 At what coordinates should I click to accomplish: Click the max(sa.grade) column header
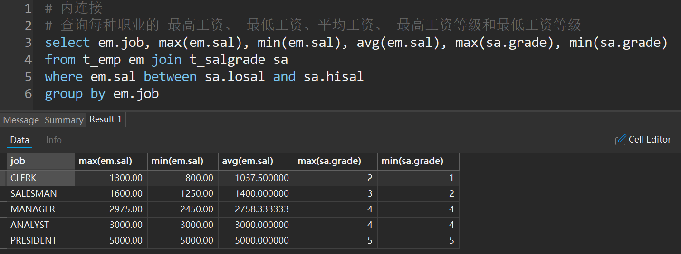click(x=336, y=161)
